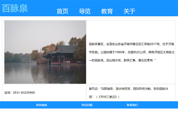Open the 相关链接 footer link
This screenshot has width=178, height=134.
pyautogui.click(x=42, y=105)
